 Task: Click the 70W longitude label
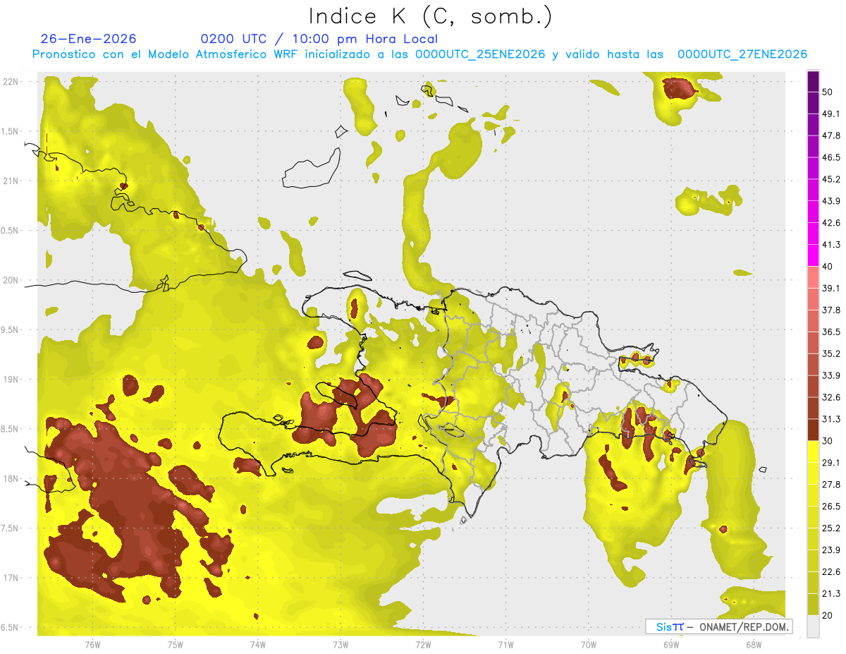(588, 644)
